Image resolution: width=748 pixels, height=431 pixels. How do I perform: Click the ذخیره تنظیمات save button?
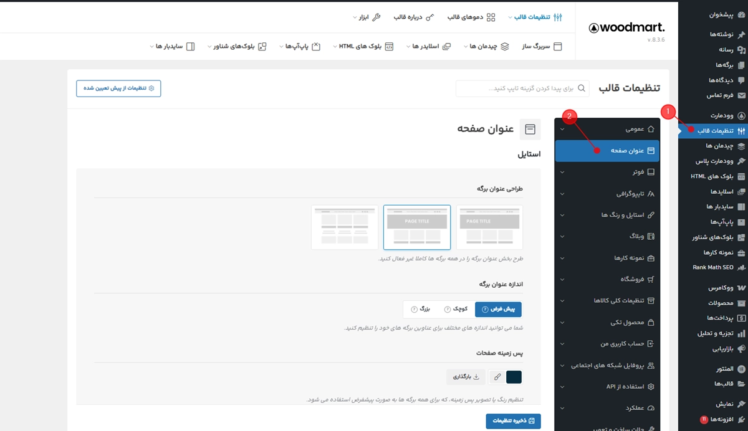pyautogui.click(x=513, y=420)
